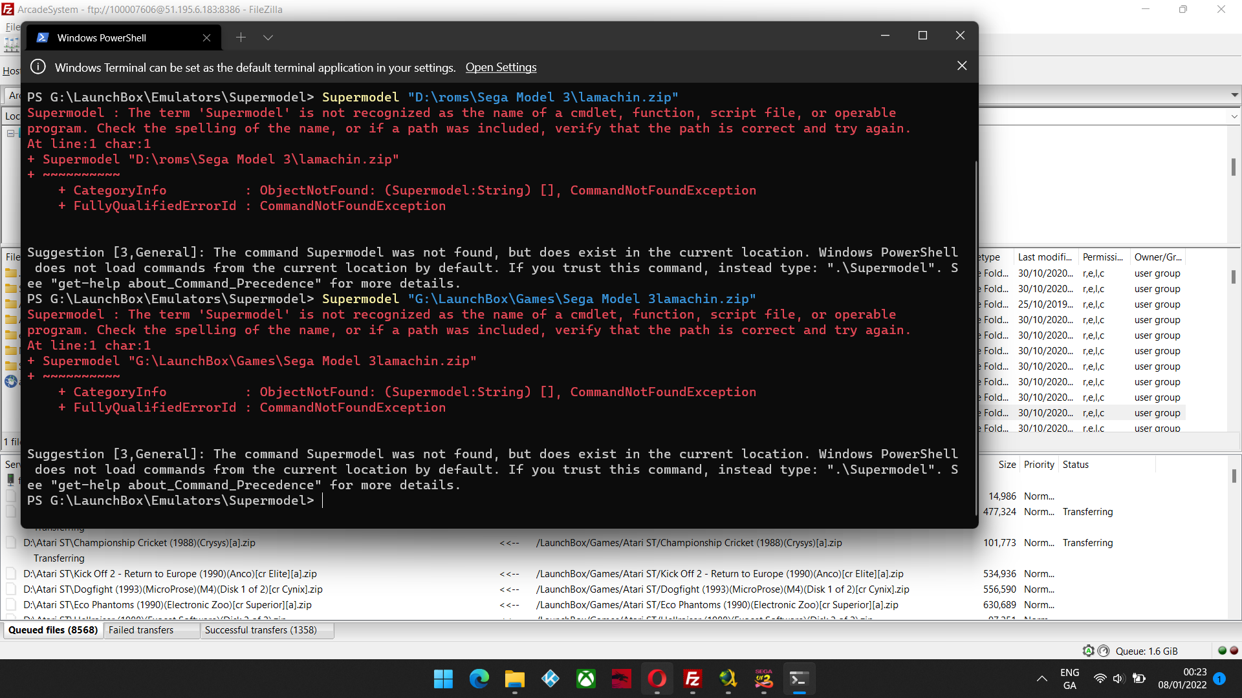This screenshot has height=698, width=1242.
Task: Open the FileZilla speed limit status icon
Action: coord(1104,651)
